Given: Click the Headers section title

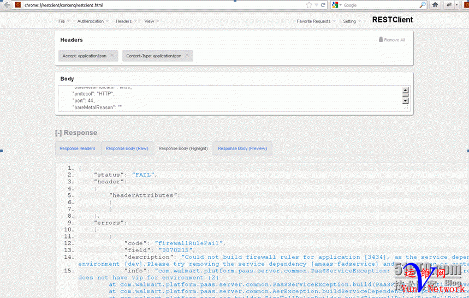Looking at the screenshot, I should (x=72, y=40).
